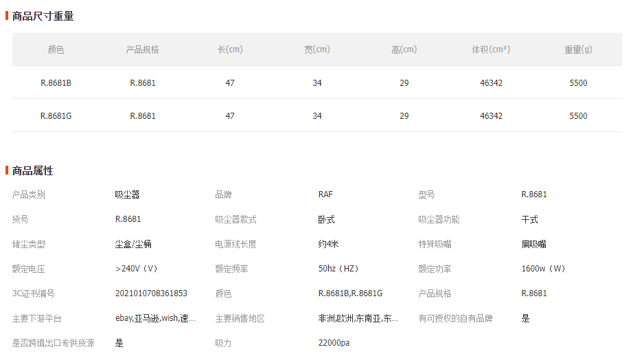Click the R.8681B,R.8681G colors value

coord(350,293)
